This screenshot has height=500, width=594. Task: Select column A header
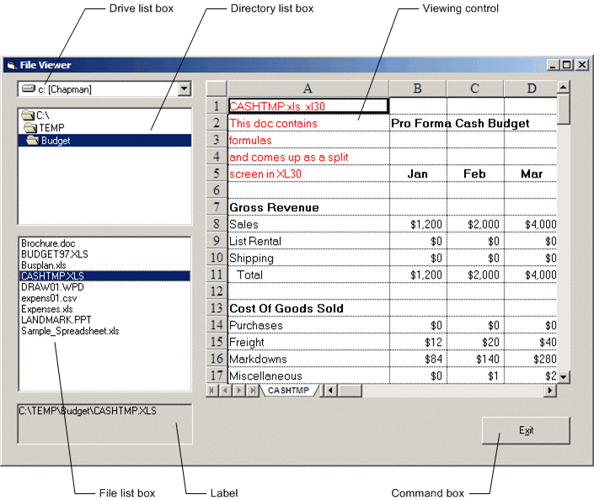tap(308, 88)
